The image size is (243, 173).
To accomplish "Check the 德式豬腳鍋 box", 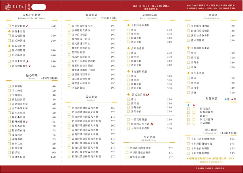I will pos(188,40).
